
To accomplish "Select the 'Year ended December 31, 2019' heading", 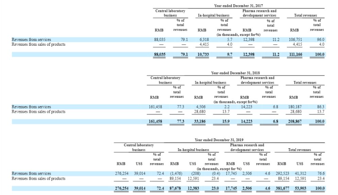I will pos(219,140).
